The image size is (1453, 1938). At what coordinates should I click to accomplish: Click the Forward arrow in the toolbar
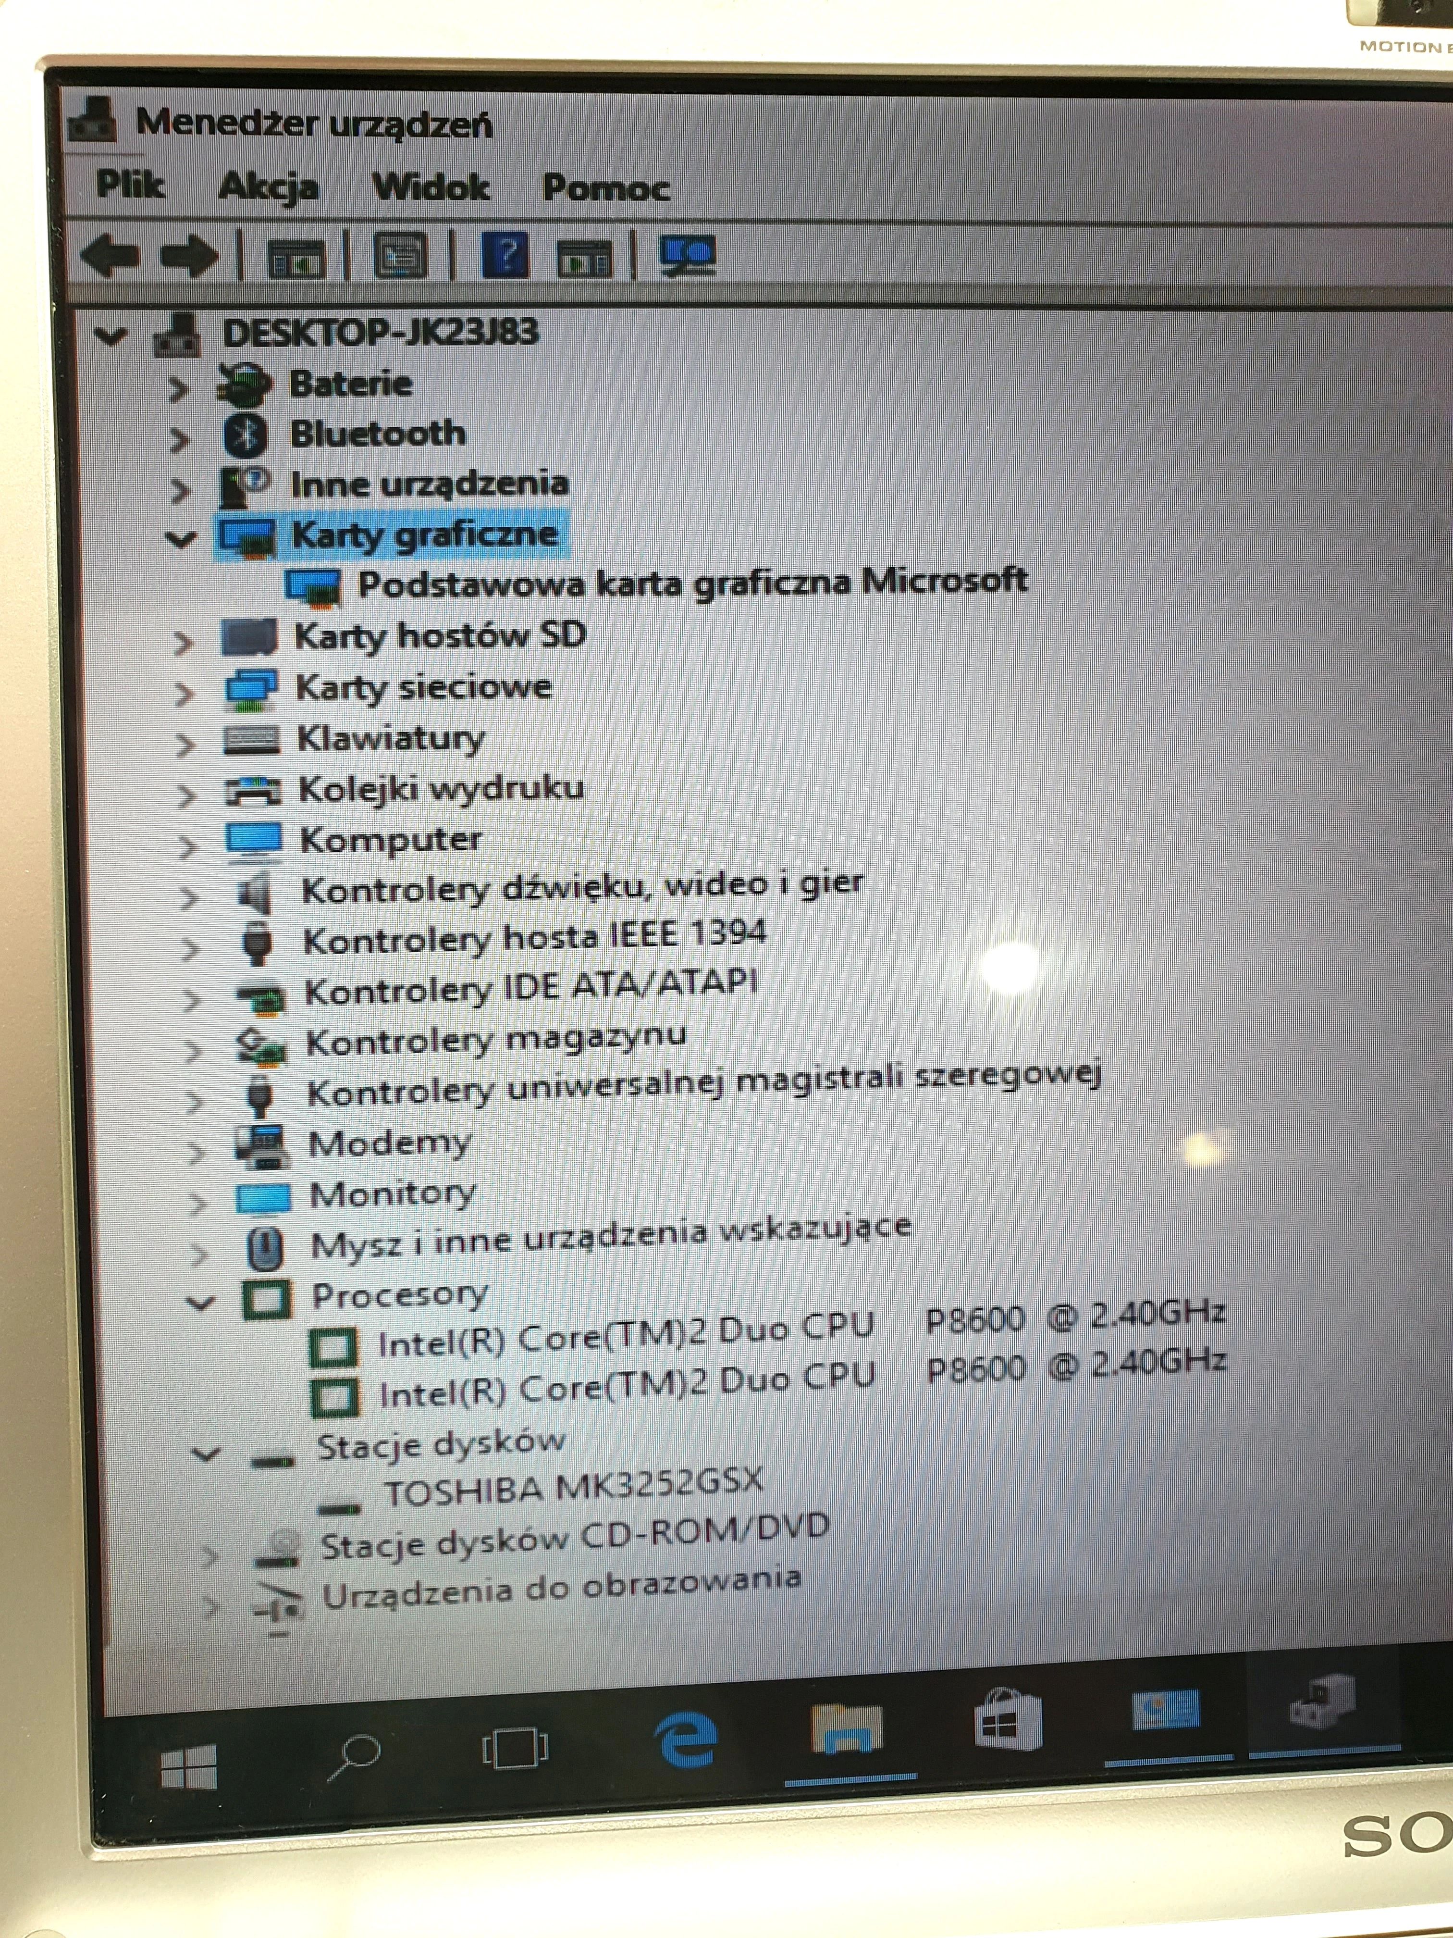[189, 256]
